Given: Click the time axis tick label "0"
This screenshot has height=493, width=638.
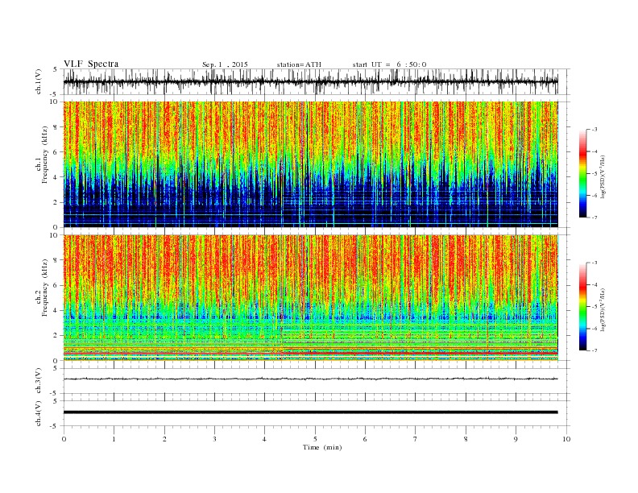Looking at the screenshot, I should [x=64, y=439].
